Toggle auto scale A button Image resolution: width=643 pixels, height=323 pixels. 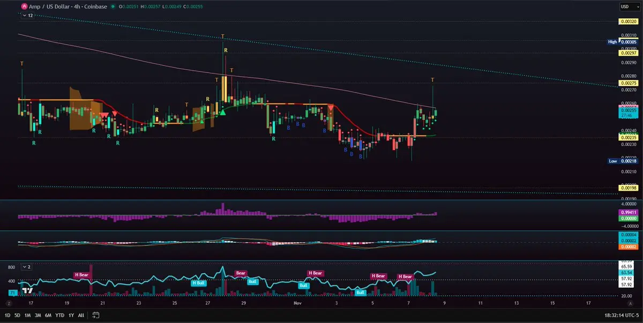click(630, 303)
